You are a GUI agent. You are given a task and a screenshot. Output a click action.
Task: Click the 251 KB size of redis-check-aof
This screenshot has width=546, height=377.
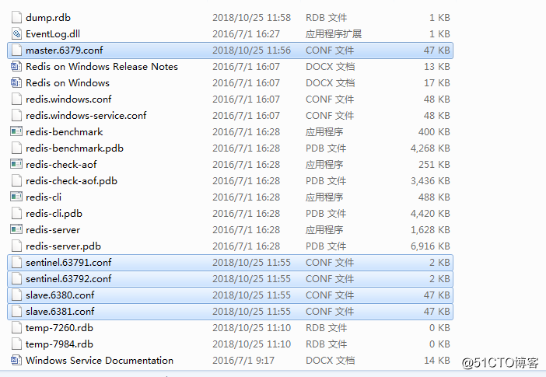[434, 164]
